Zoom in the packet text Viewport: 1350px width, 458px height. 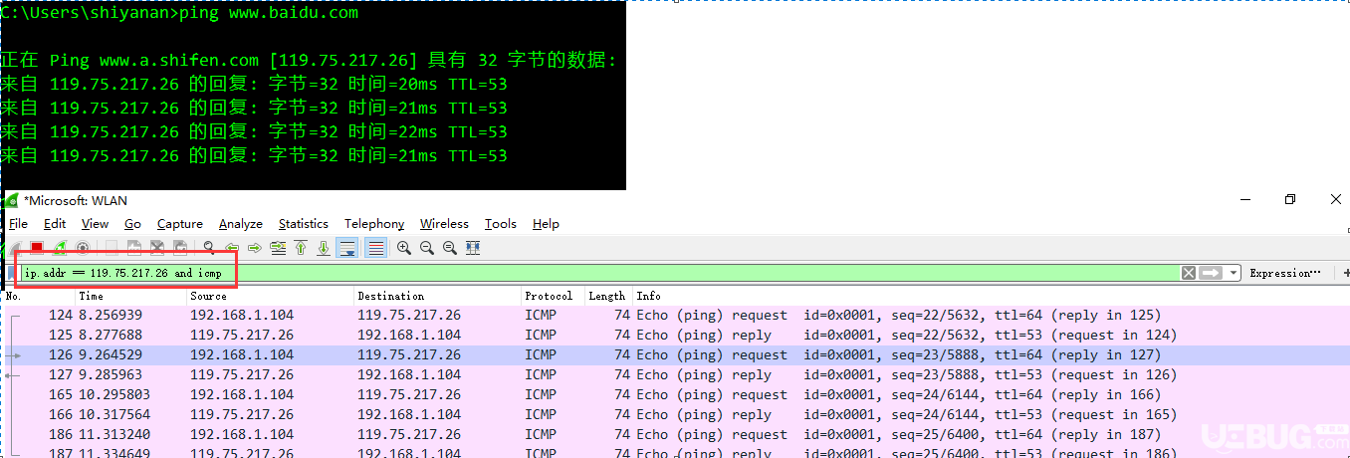tap(404, 248)
